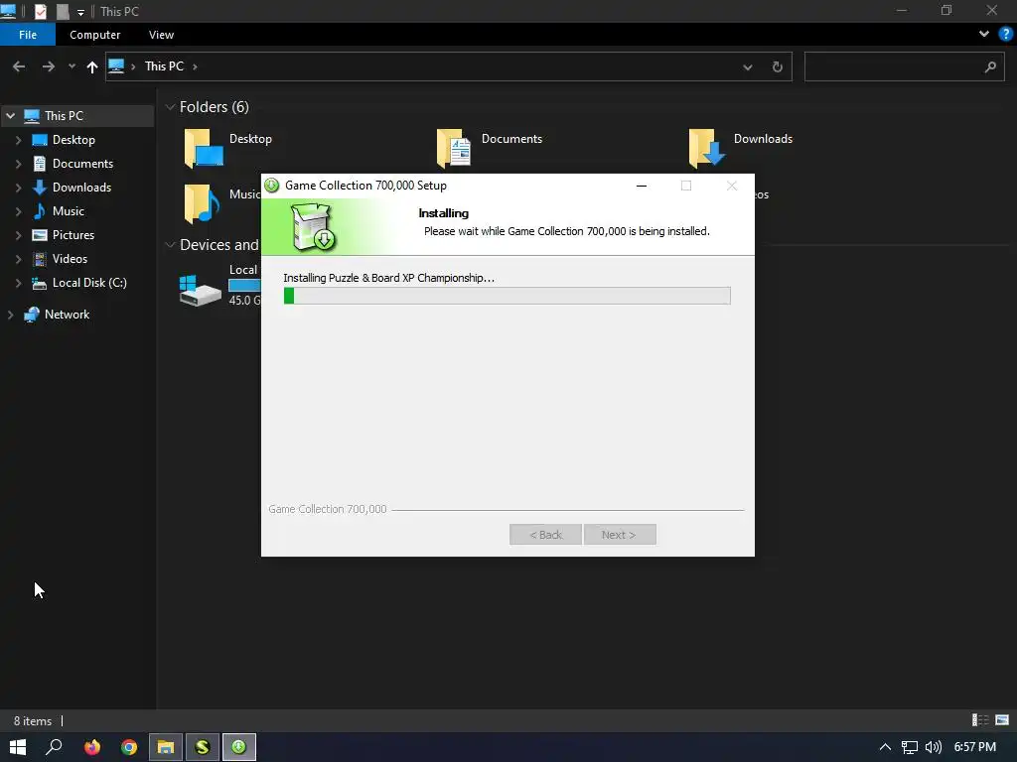Open File Explorer help icon
The height and width of the screenshot is (762, 1017).
click(x=1005, y=34)
